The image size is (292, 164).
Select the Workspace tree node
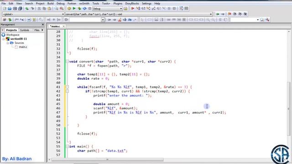12,35
